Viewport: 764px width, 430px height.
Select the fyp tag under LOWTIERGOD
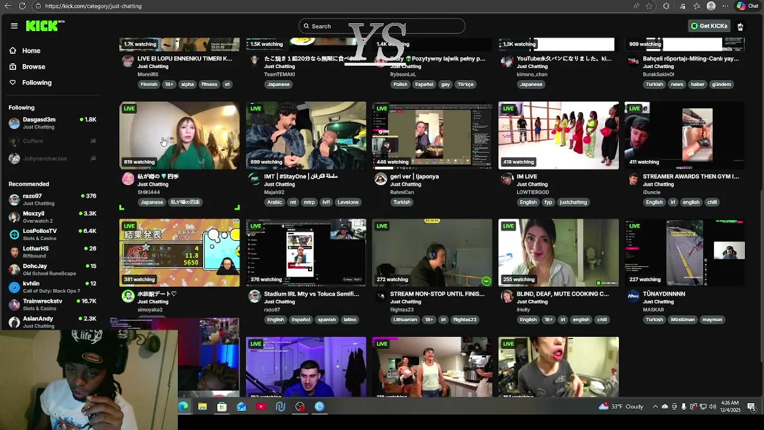click(548, 202)
